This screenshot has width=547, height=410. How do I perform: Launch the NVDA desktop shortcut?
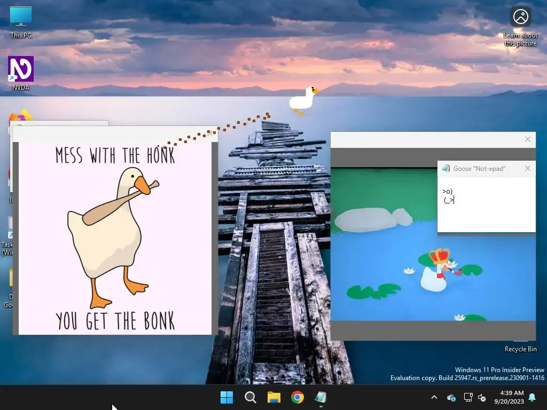(21, 73)
